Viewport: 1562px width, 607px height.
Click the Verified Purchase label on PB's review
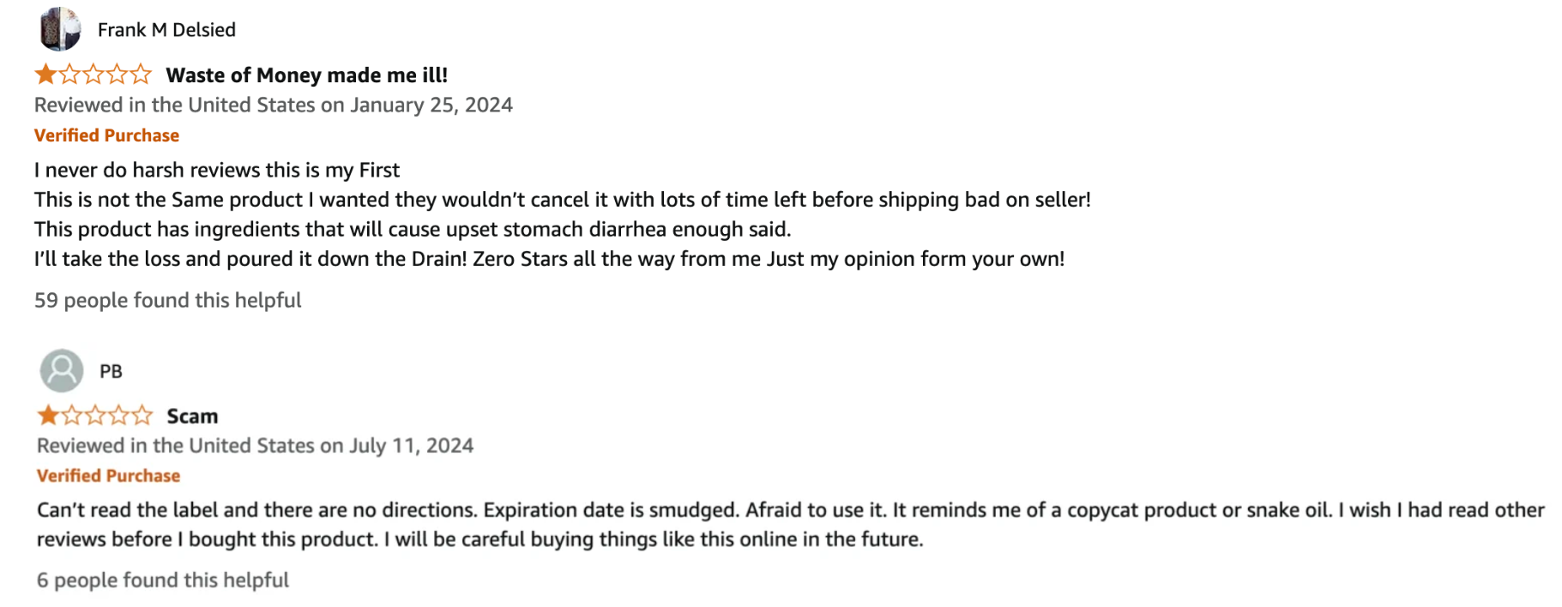coord(109,476)
